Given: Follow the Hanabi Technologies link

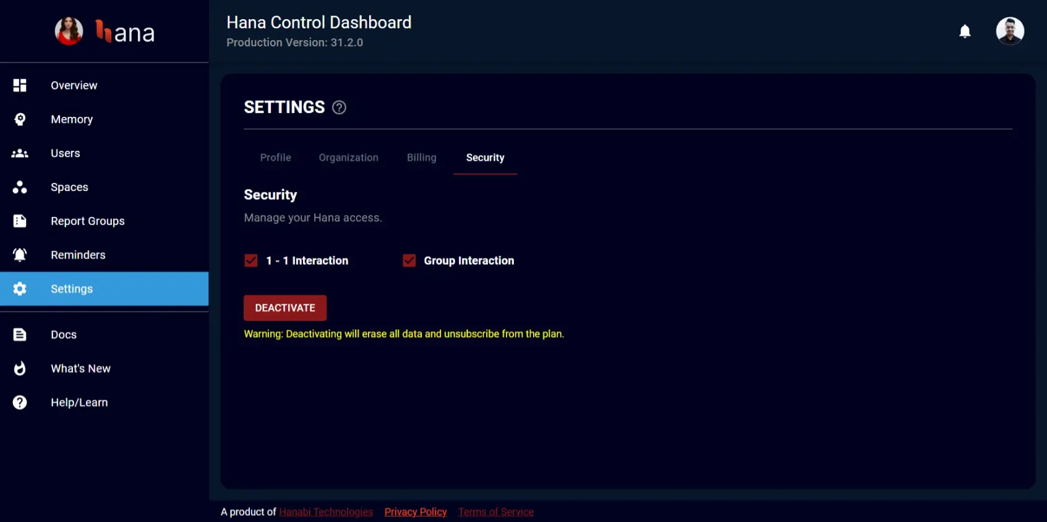Looking at the screenshot, I should [326, 512].
